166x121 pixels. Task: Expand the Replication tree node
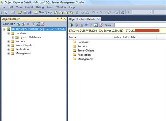point(9,49)
